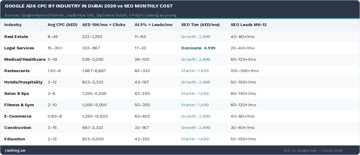
Task: Click the SEO Tier (AED/mo) header
Action: (200, 25)
